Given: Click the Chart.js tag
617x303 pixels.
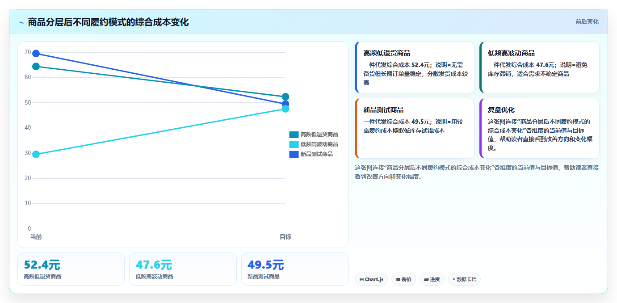Looking at the screenshot, I should [371, 279].
